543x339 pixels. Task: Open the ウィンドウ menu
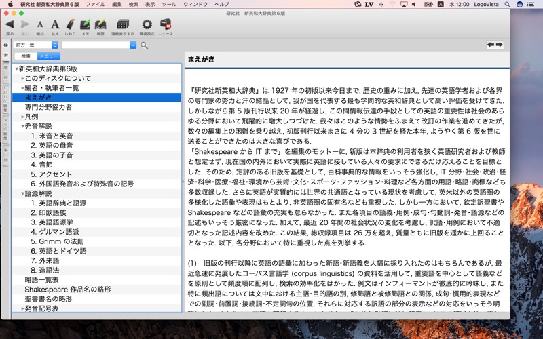click(195, 5)
